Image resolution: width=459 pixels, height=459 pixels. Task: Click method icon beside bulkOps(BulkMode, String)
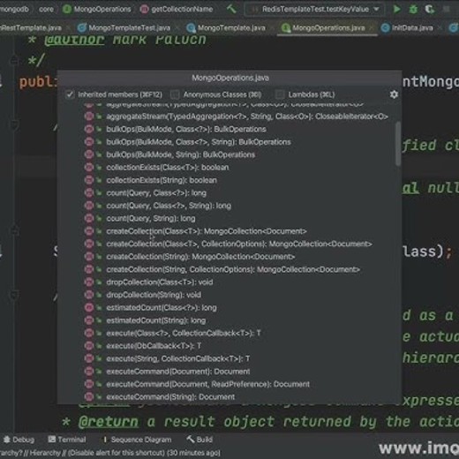pyautogui.click(x=89, y=154)
